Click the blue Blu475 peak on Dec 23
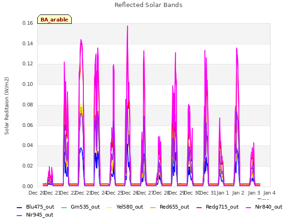The height and width of the screenshot is (224, 298). coord(81,148)
